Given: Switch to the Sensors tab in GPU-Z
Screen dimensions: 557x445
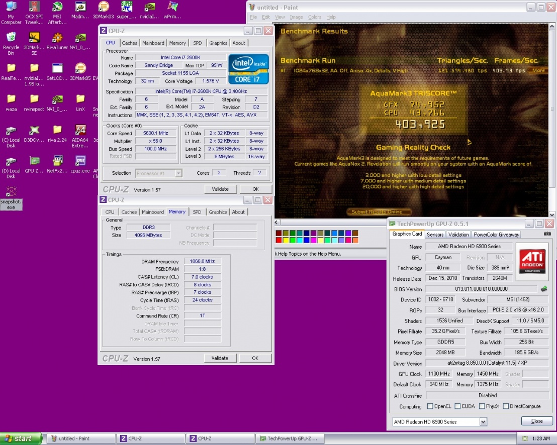Looking at the screenshot, I should click(x=435, y=235).
